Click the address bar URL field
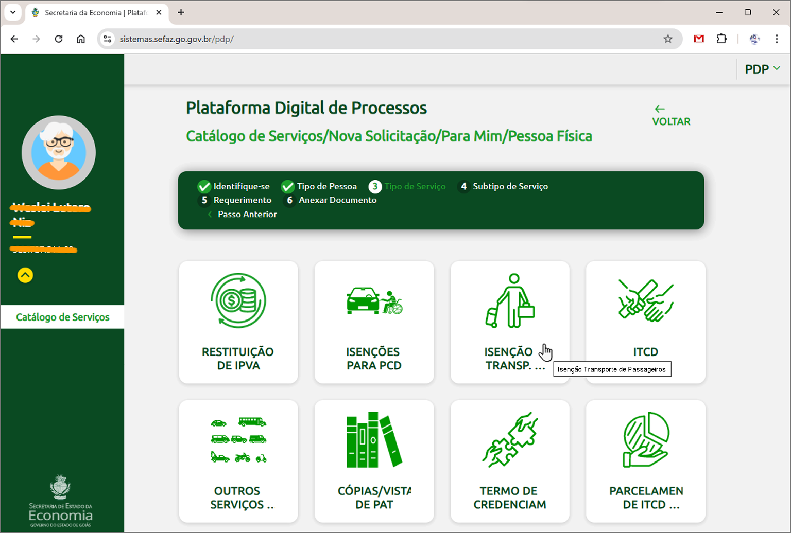 point(360,39)
